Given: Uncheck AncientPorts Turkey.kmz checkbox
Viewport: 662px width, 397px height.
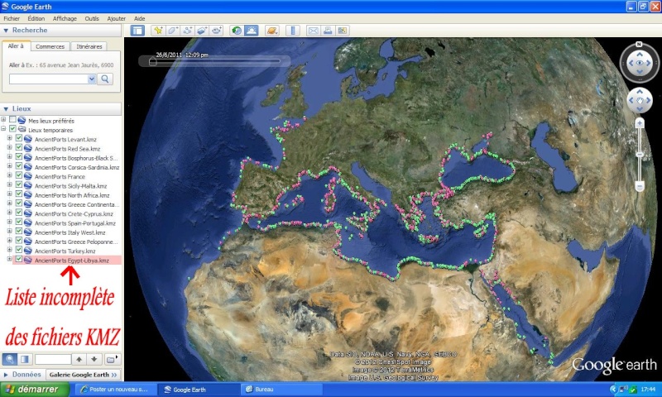Looking at the screenshot, I should [18, 250].
